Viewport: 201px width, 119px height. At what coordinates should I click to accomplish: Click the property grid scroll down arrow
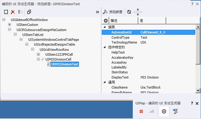coord(198,91)
